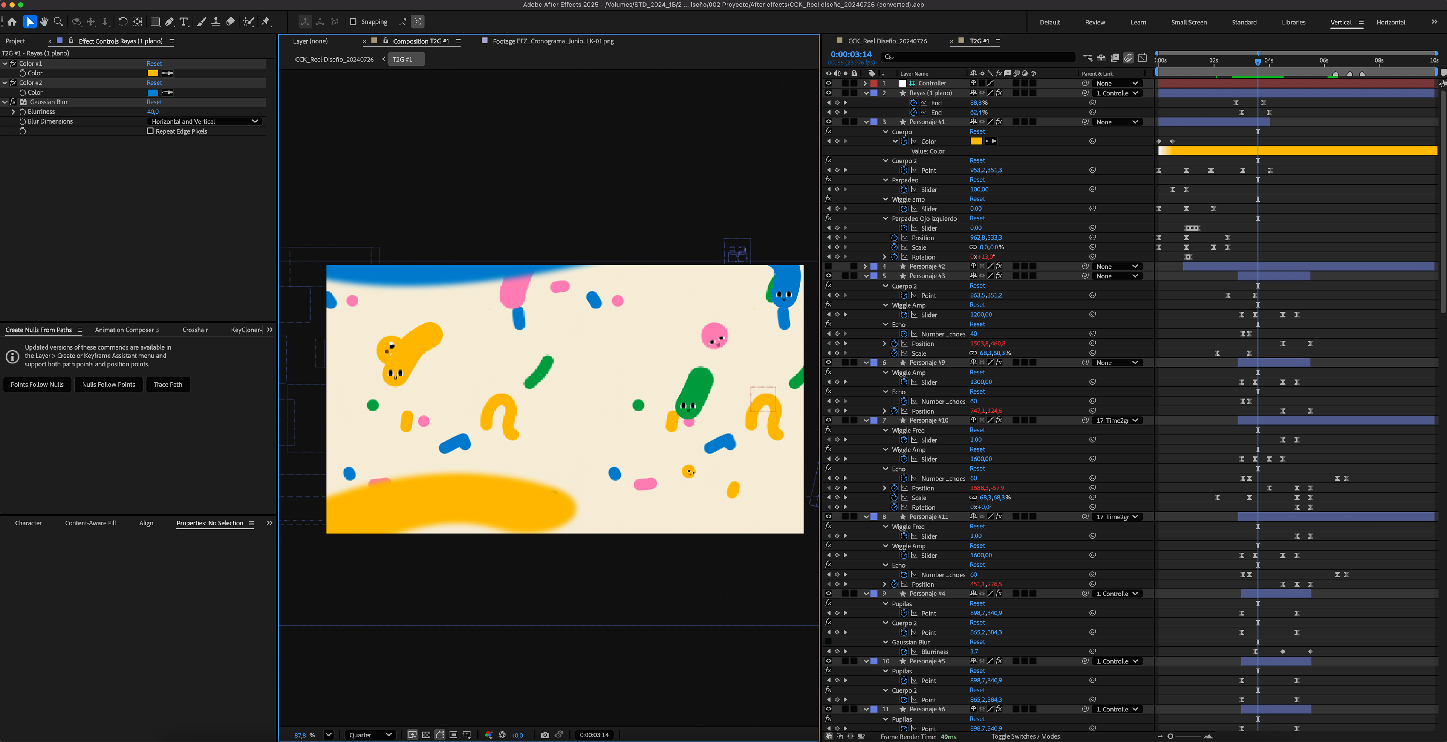Select the Type tool
The height and width of the screenshot is (742, 1447).
tap(184, 22)
